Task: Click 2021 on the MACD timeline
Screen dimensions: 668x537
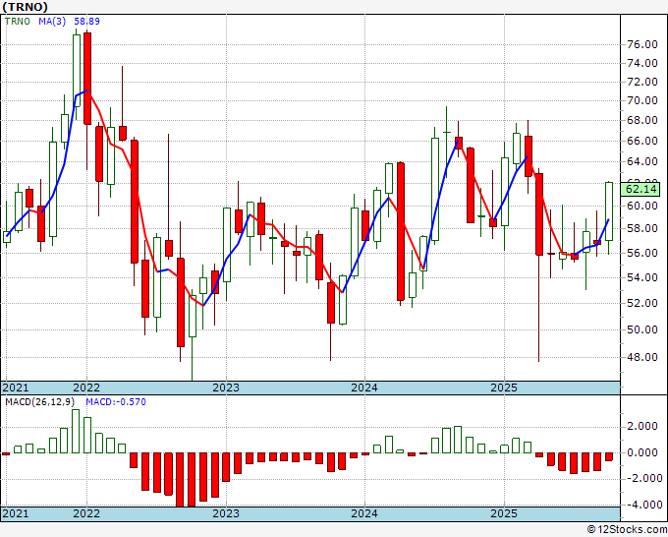Action: pos(16,513)
